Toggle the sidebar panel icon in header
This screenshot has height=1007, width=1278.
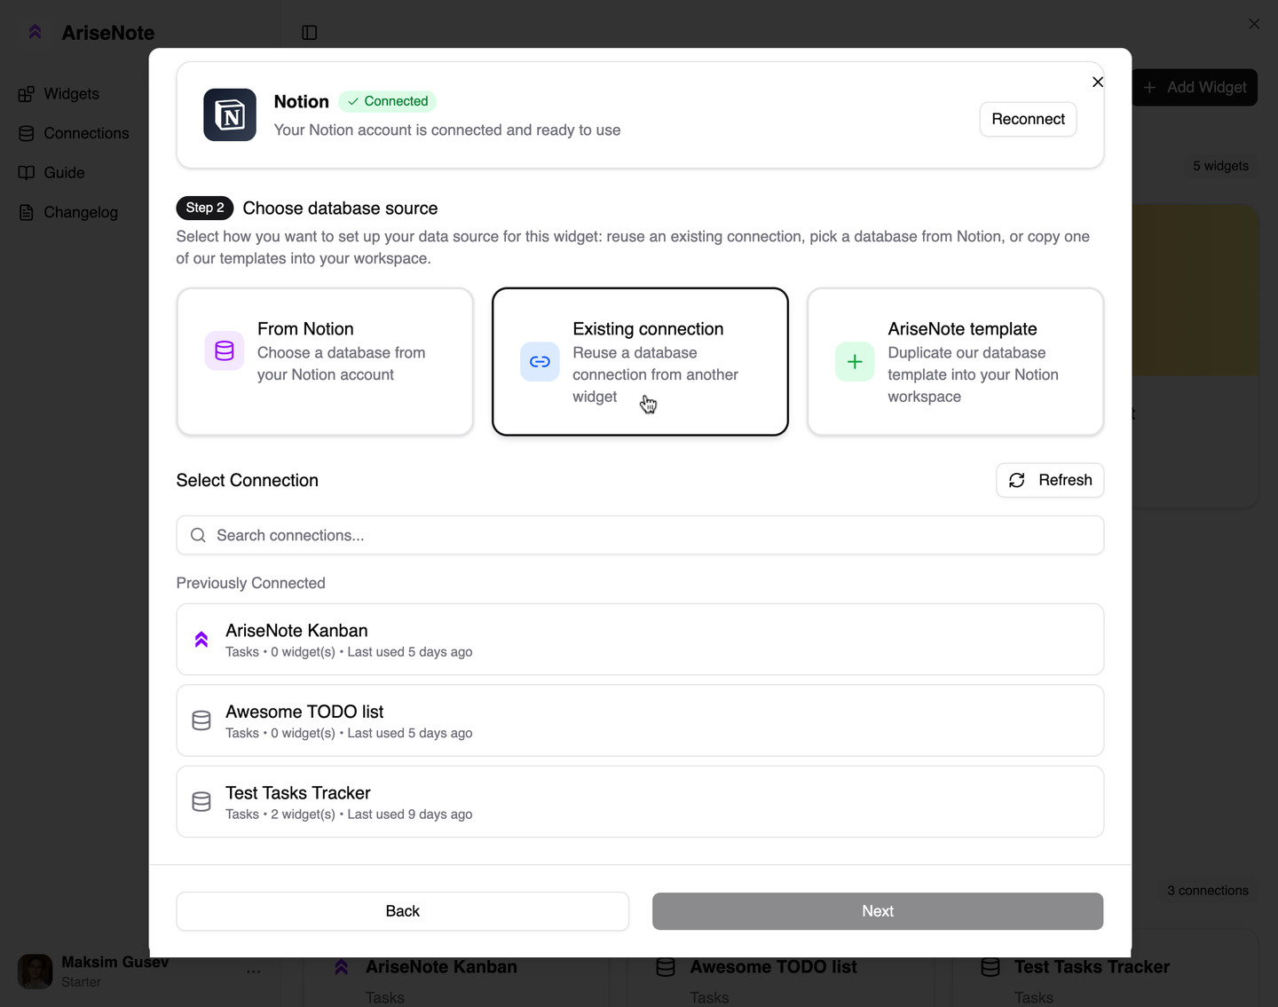pos(310,33)
